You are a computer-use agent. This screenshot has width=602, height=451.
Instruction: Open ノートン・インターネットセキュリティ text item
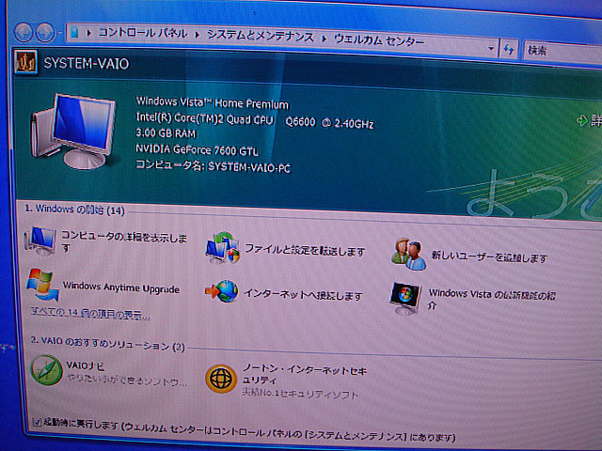click(x=305, y=375)
